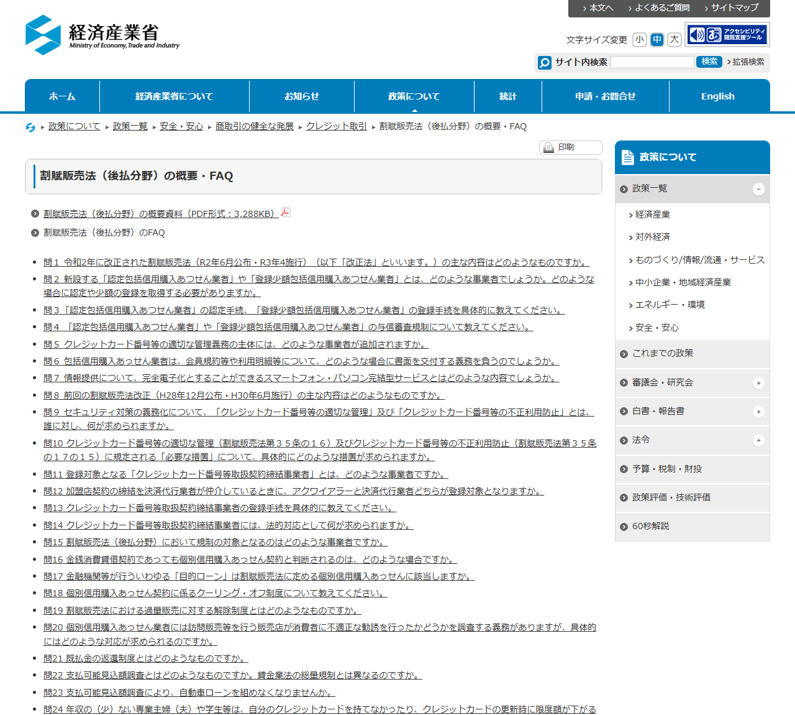
Task: Open the 商取引の健全な発展 breadcrumb link
Action: pos(255,126)
